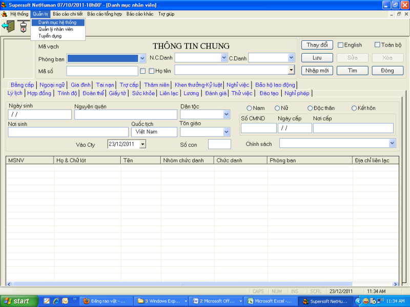Switch to the Bằng cấp tab
Image resolution: width=410 pixels, height=307 pixels.
coord(22,85)
